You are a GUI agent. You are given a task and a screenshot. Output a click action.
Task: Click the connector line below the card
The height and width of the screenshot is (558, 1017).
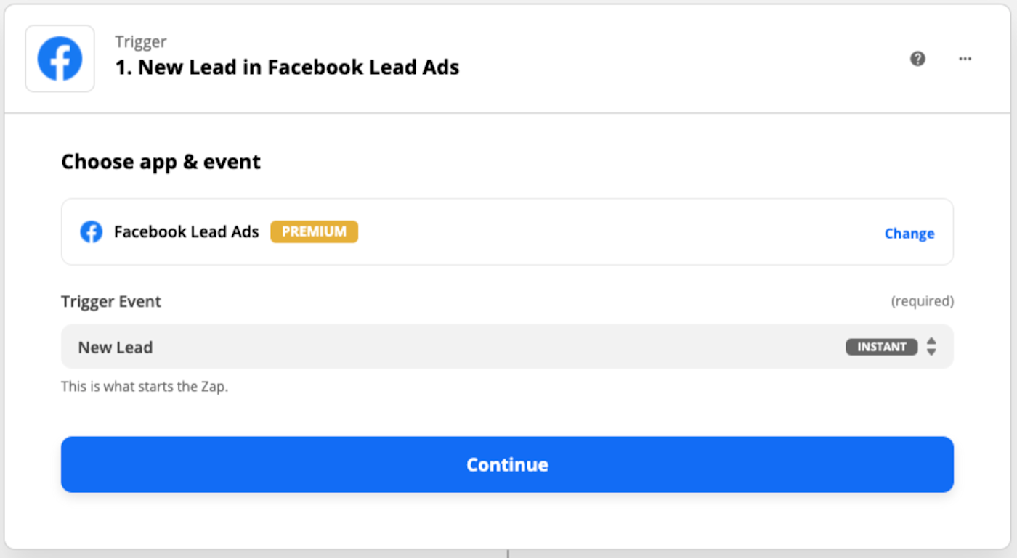tap(508, 554)
